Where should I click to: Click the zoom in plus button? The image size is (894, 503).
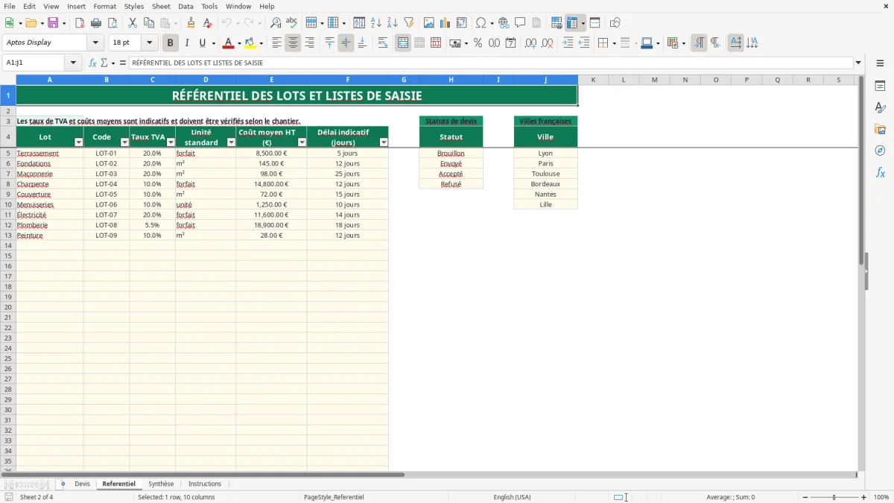[x=864, y=497]
